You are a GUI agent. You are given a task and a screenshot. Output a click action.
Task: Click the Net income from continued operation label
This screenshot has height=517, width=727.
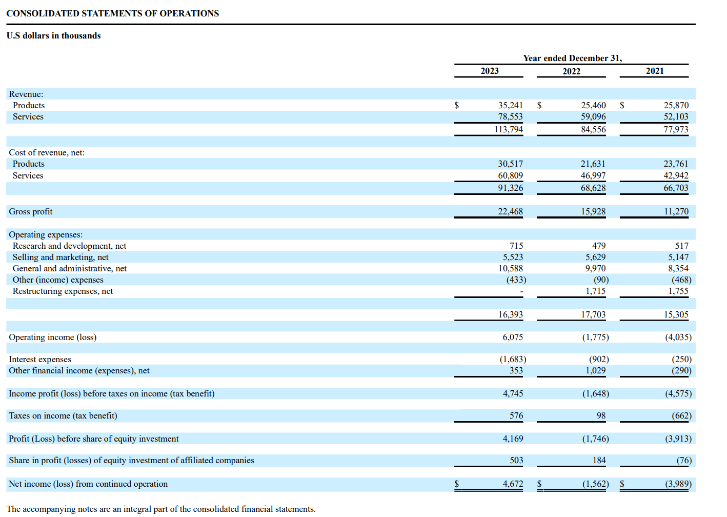pos(87,484)
